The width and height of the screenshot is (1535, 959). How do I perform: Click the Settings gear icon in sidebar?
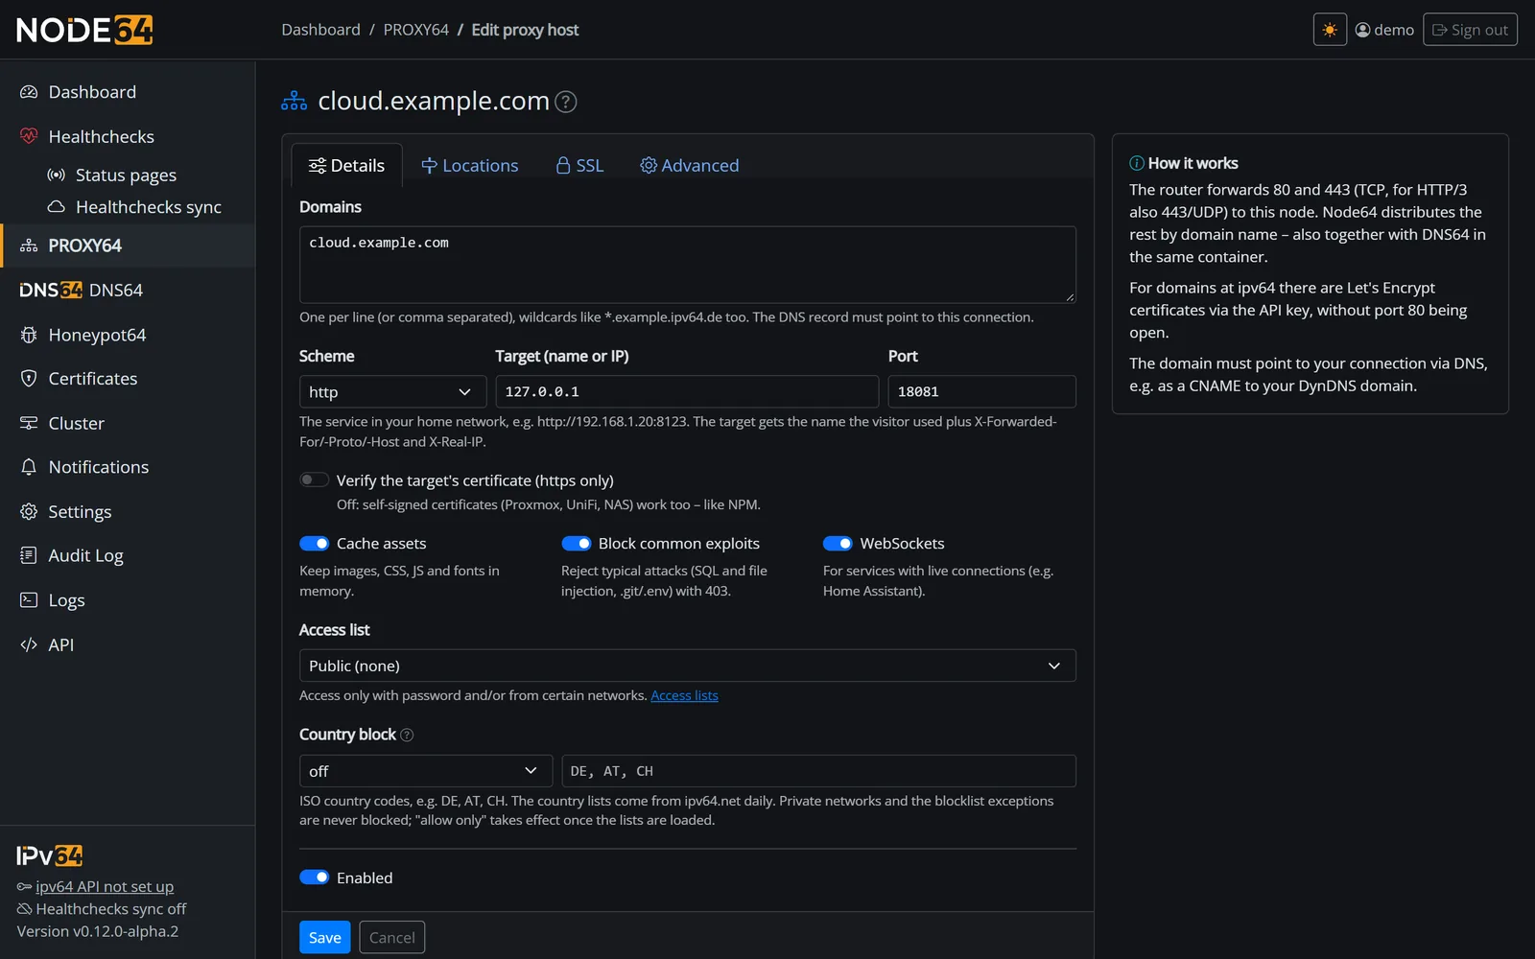pyautogui.click(x=29, y=511)
